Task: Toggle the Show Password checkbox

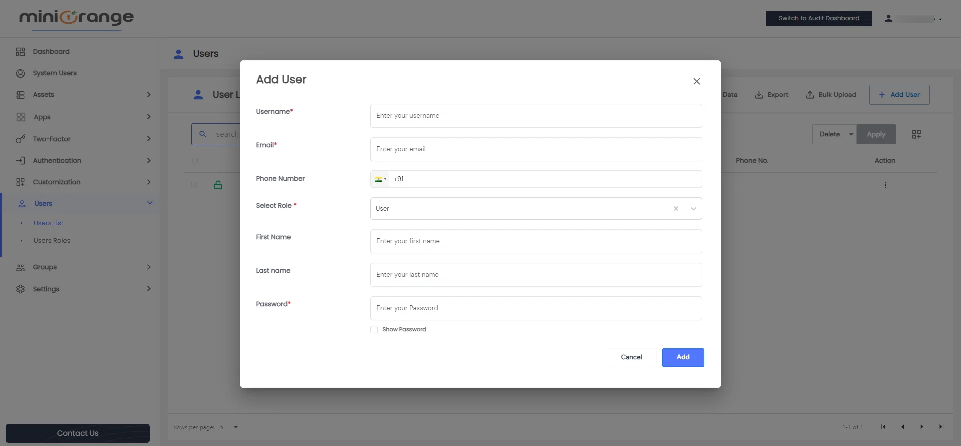Action: click(x=374, y=330)
